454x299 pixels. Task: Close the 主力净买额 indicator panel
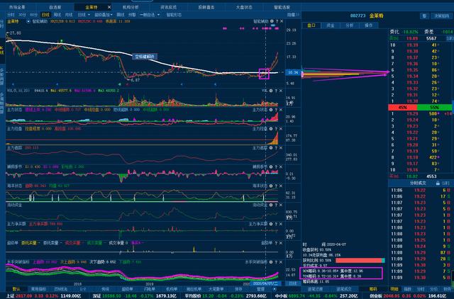click(x=281, y=224)
